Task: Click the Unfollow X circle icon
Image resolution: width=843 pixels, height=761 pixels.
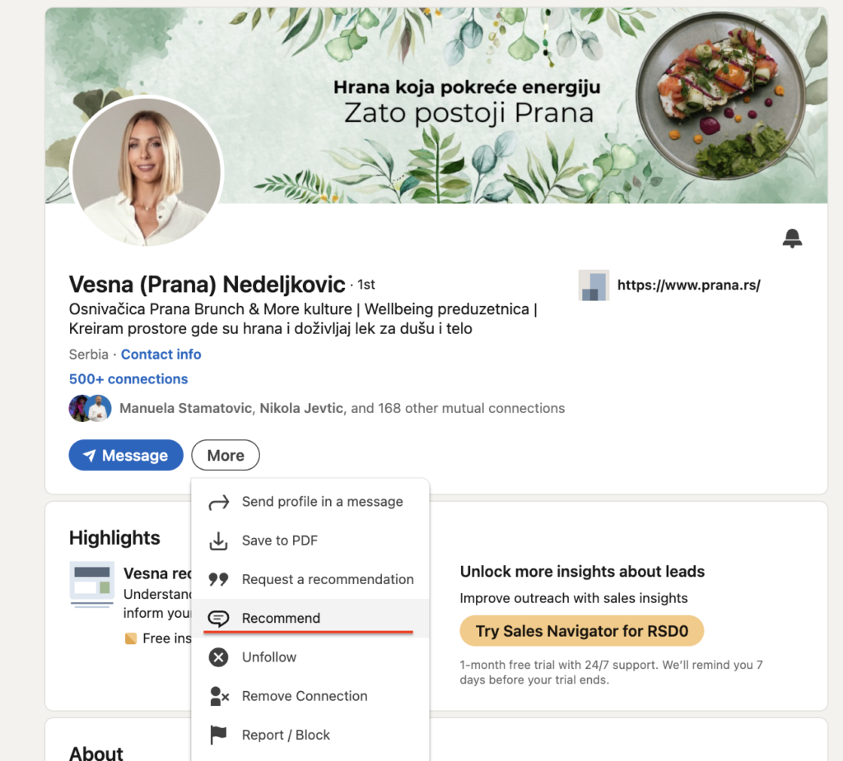Action: point(218,657)
